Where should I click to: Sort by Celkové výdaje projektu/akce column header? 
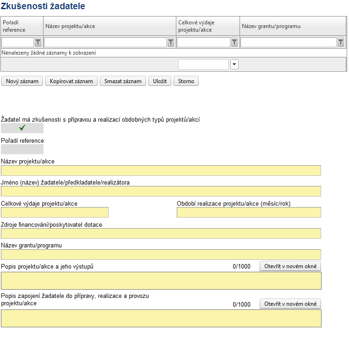pyautogui.click(x=208, y=26)
